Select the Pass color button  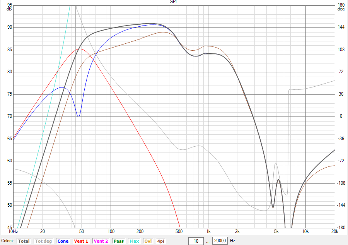coord(119,241)
